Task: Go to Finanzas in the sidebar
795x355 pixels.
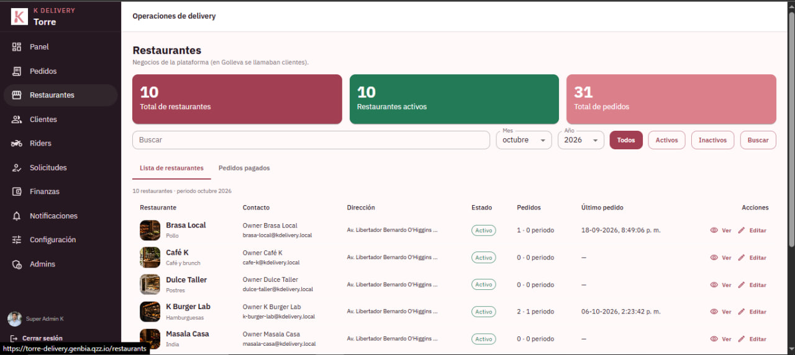Action: [60, 192]
